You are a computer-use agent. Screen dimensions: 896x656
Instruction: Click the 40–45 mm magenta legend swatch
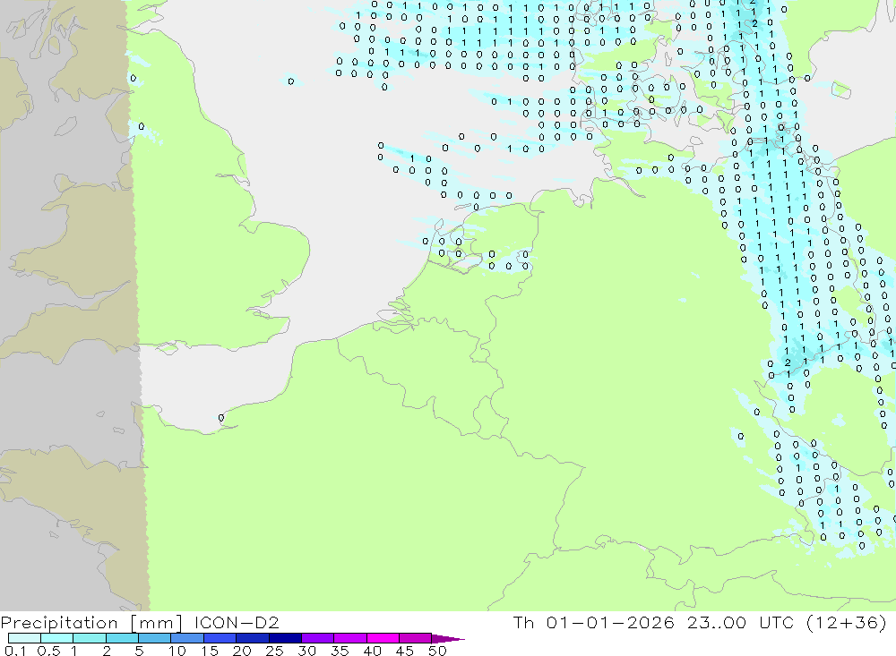383,638
